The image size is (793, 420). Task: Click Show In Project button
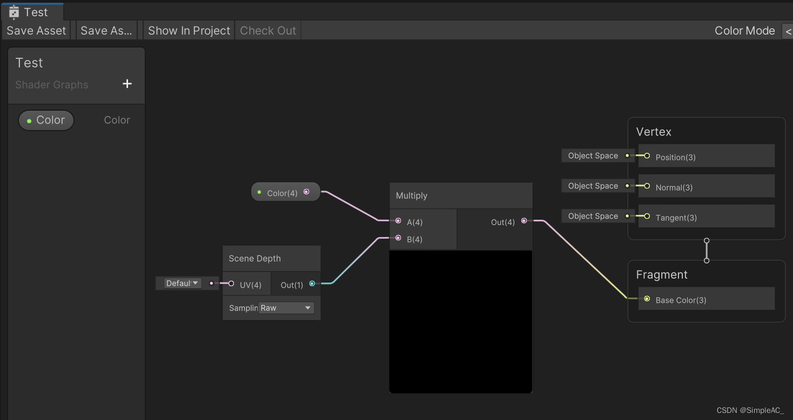189,31
